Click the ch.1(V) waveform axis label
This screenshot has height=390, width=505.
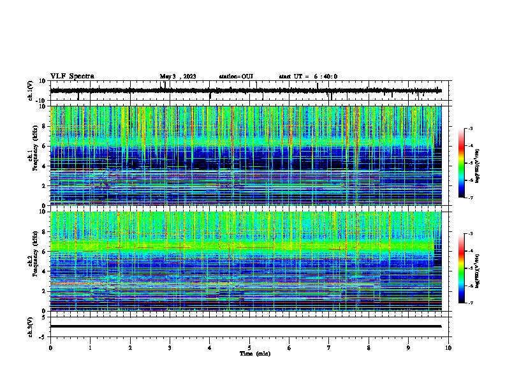(31, 90)
